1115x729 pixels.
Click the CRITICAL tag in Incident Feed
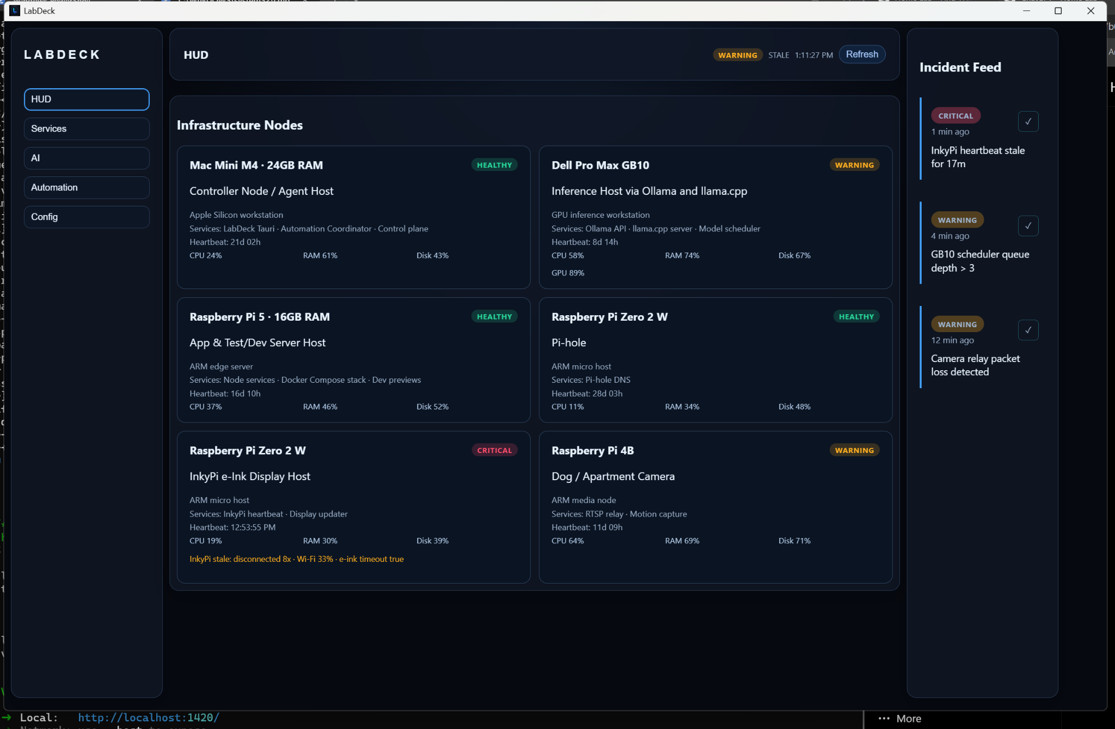click(x=955, y=115)
